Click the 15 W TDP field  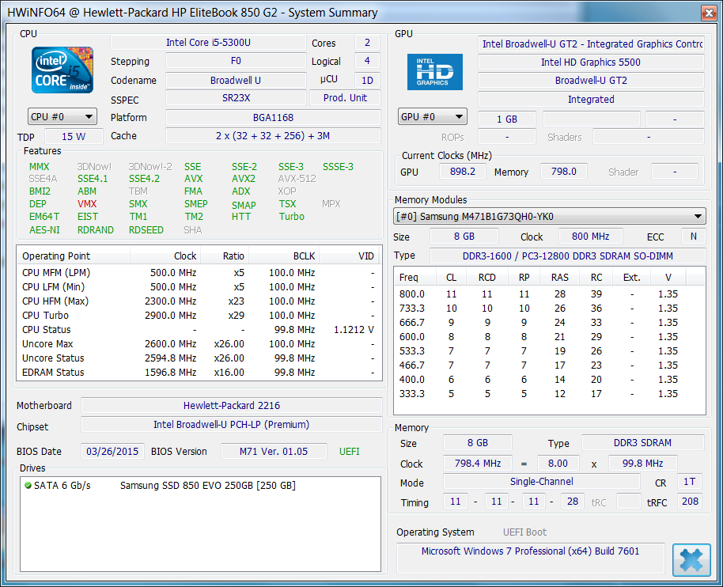coord(74,137)
